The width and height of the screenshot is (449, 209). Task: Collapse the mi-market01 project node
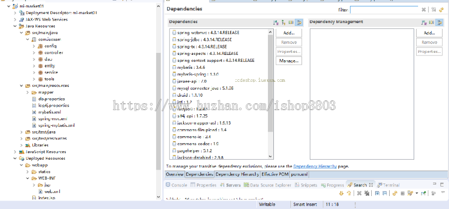(x=8, y=6)
